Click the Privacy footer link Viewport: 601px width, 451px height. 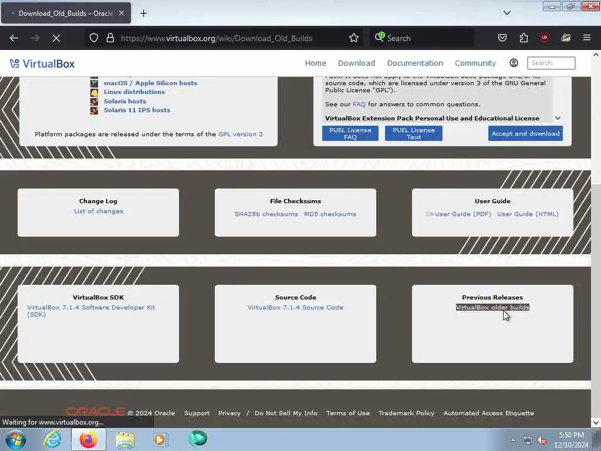point(229,413)
